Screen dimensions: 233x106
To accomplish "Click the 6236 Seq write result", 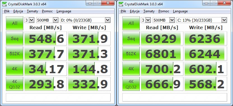I will 206,38.
